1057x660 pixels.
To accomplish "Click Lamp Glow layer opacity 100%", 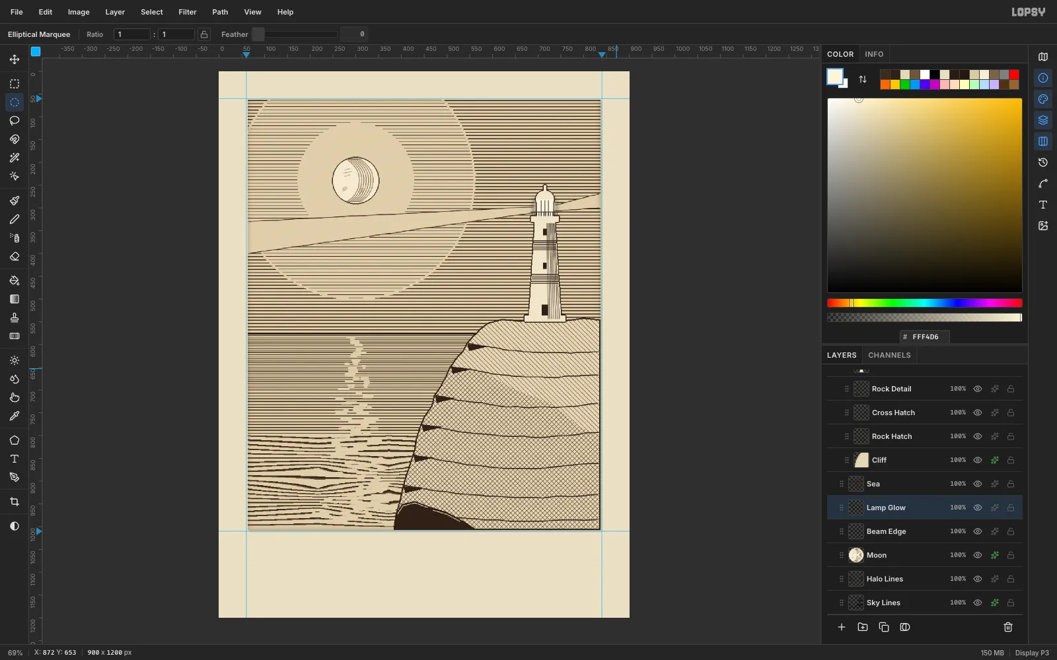I will (958, 508).
